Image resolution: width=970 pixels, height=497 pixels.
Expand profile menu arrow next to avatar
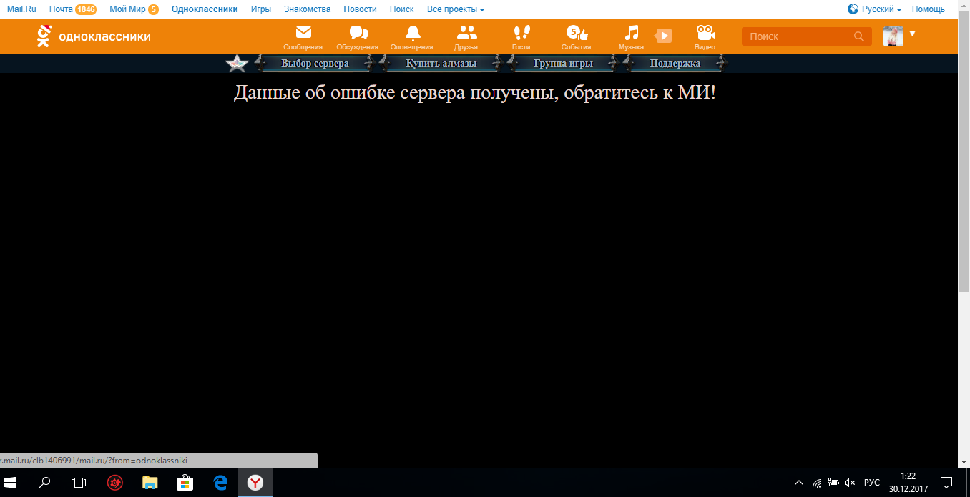(x=912, y=34)
